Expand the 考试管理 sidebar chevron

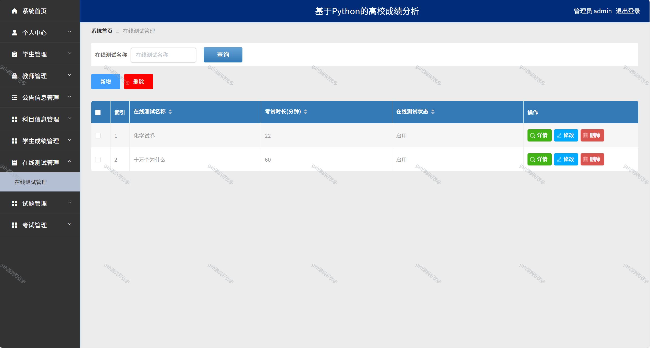[69, 224]
